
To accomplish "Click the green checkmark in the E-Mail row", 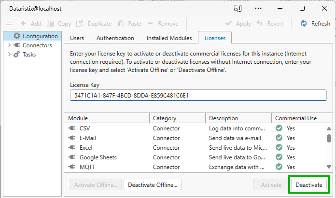I will click(x=279, y=138).
